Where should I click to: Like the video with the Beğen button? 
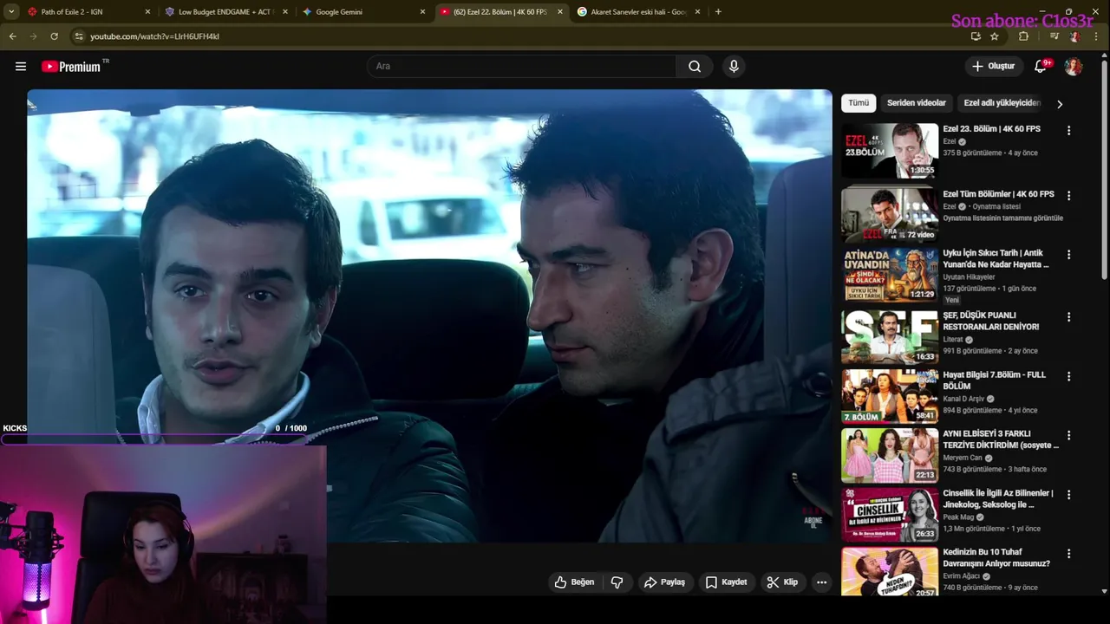[x=575, y=582]
